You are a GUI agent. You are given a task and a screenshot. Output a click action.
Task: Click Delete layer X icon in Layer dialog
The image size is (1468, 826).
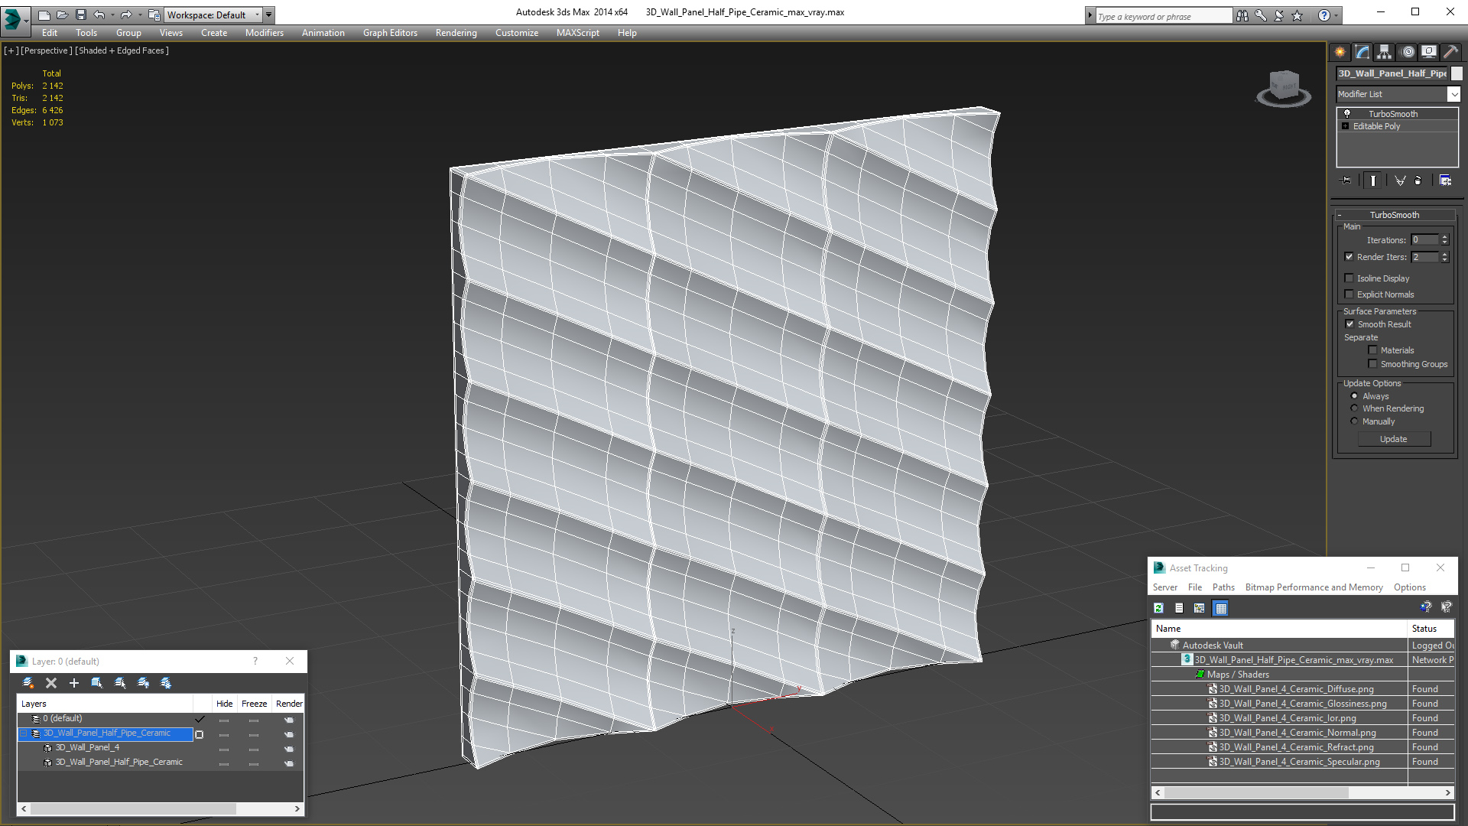[x=51, y=683]
